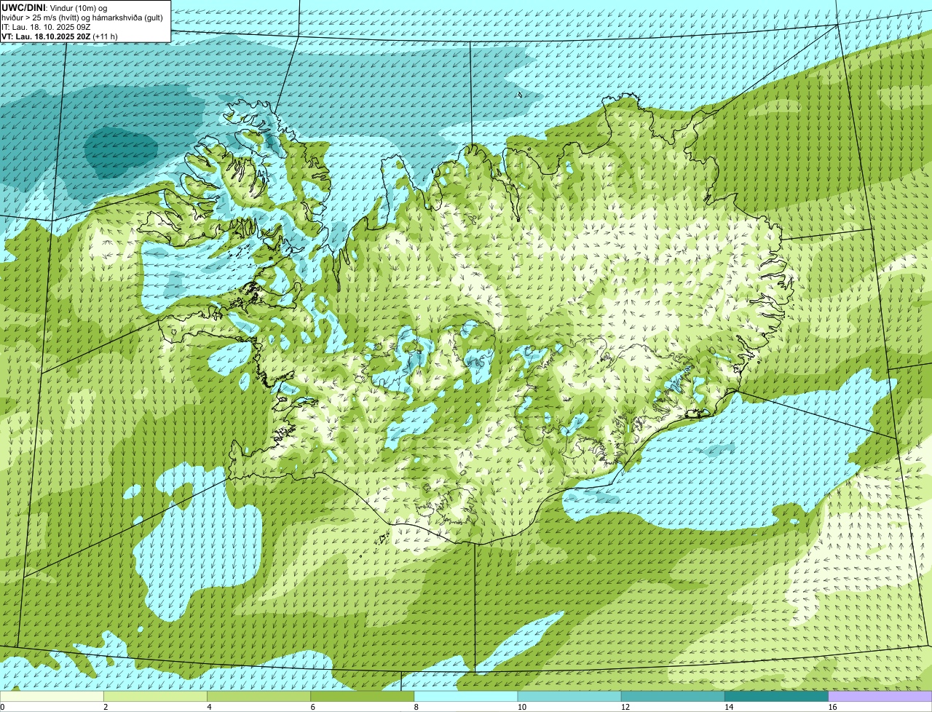This screenshot has width=932, height=712.
Task: Pick the 12–14 teal legend color segment
Action: click(674, 697)
